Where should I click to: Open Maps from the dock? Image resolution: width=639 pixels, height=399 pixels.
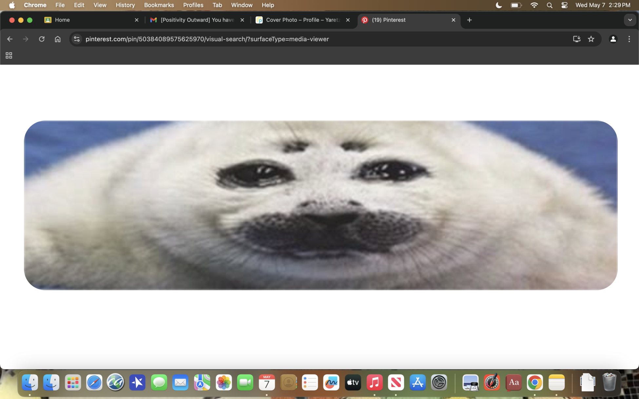coord(202,382)
